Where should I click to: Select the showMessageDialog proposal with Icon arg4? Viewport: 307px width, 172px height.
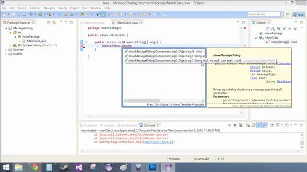tap(200, 61)
